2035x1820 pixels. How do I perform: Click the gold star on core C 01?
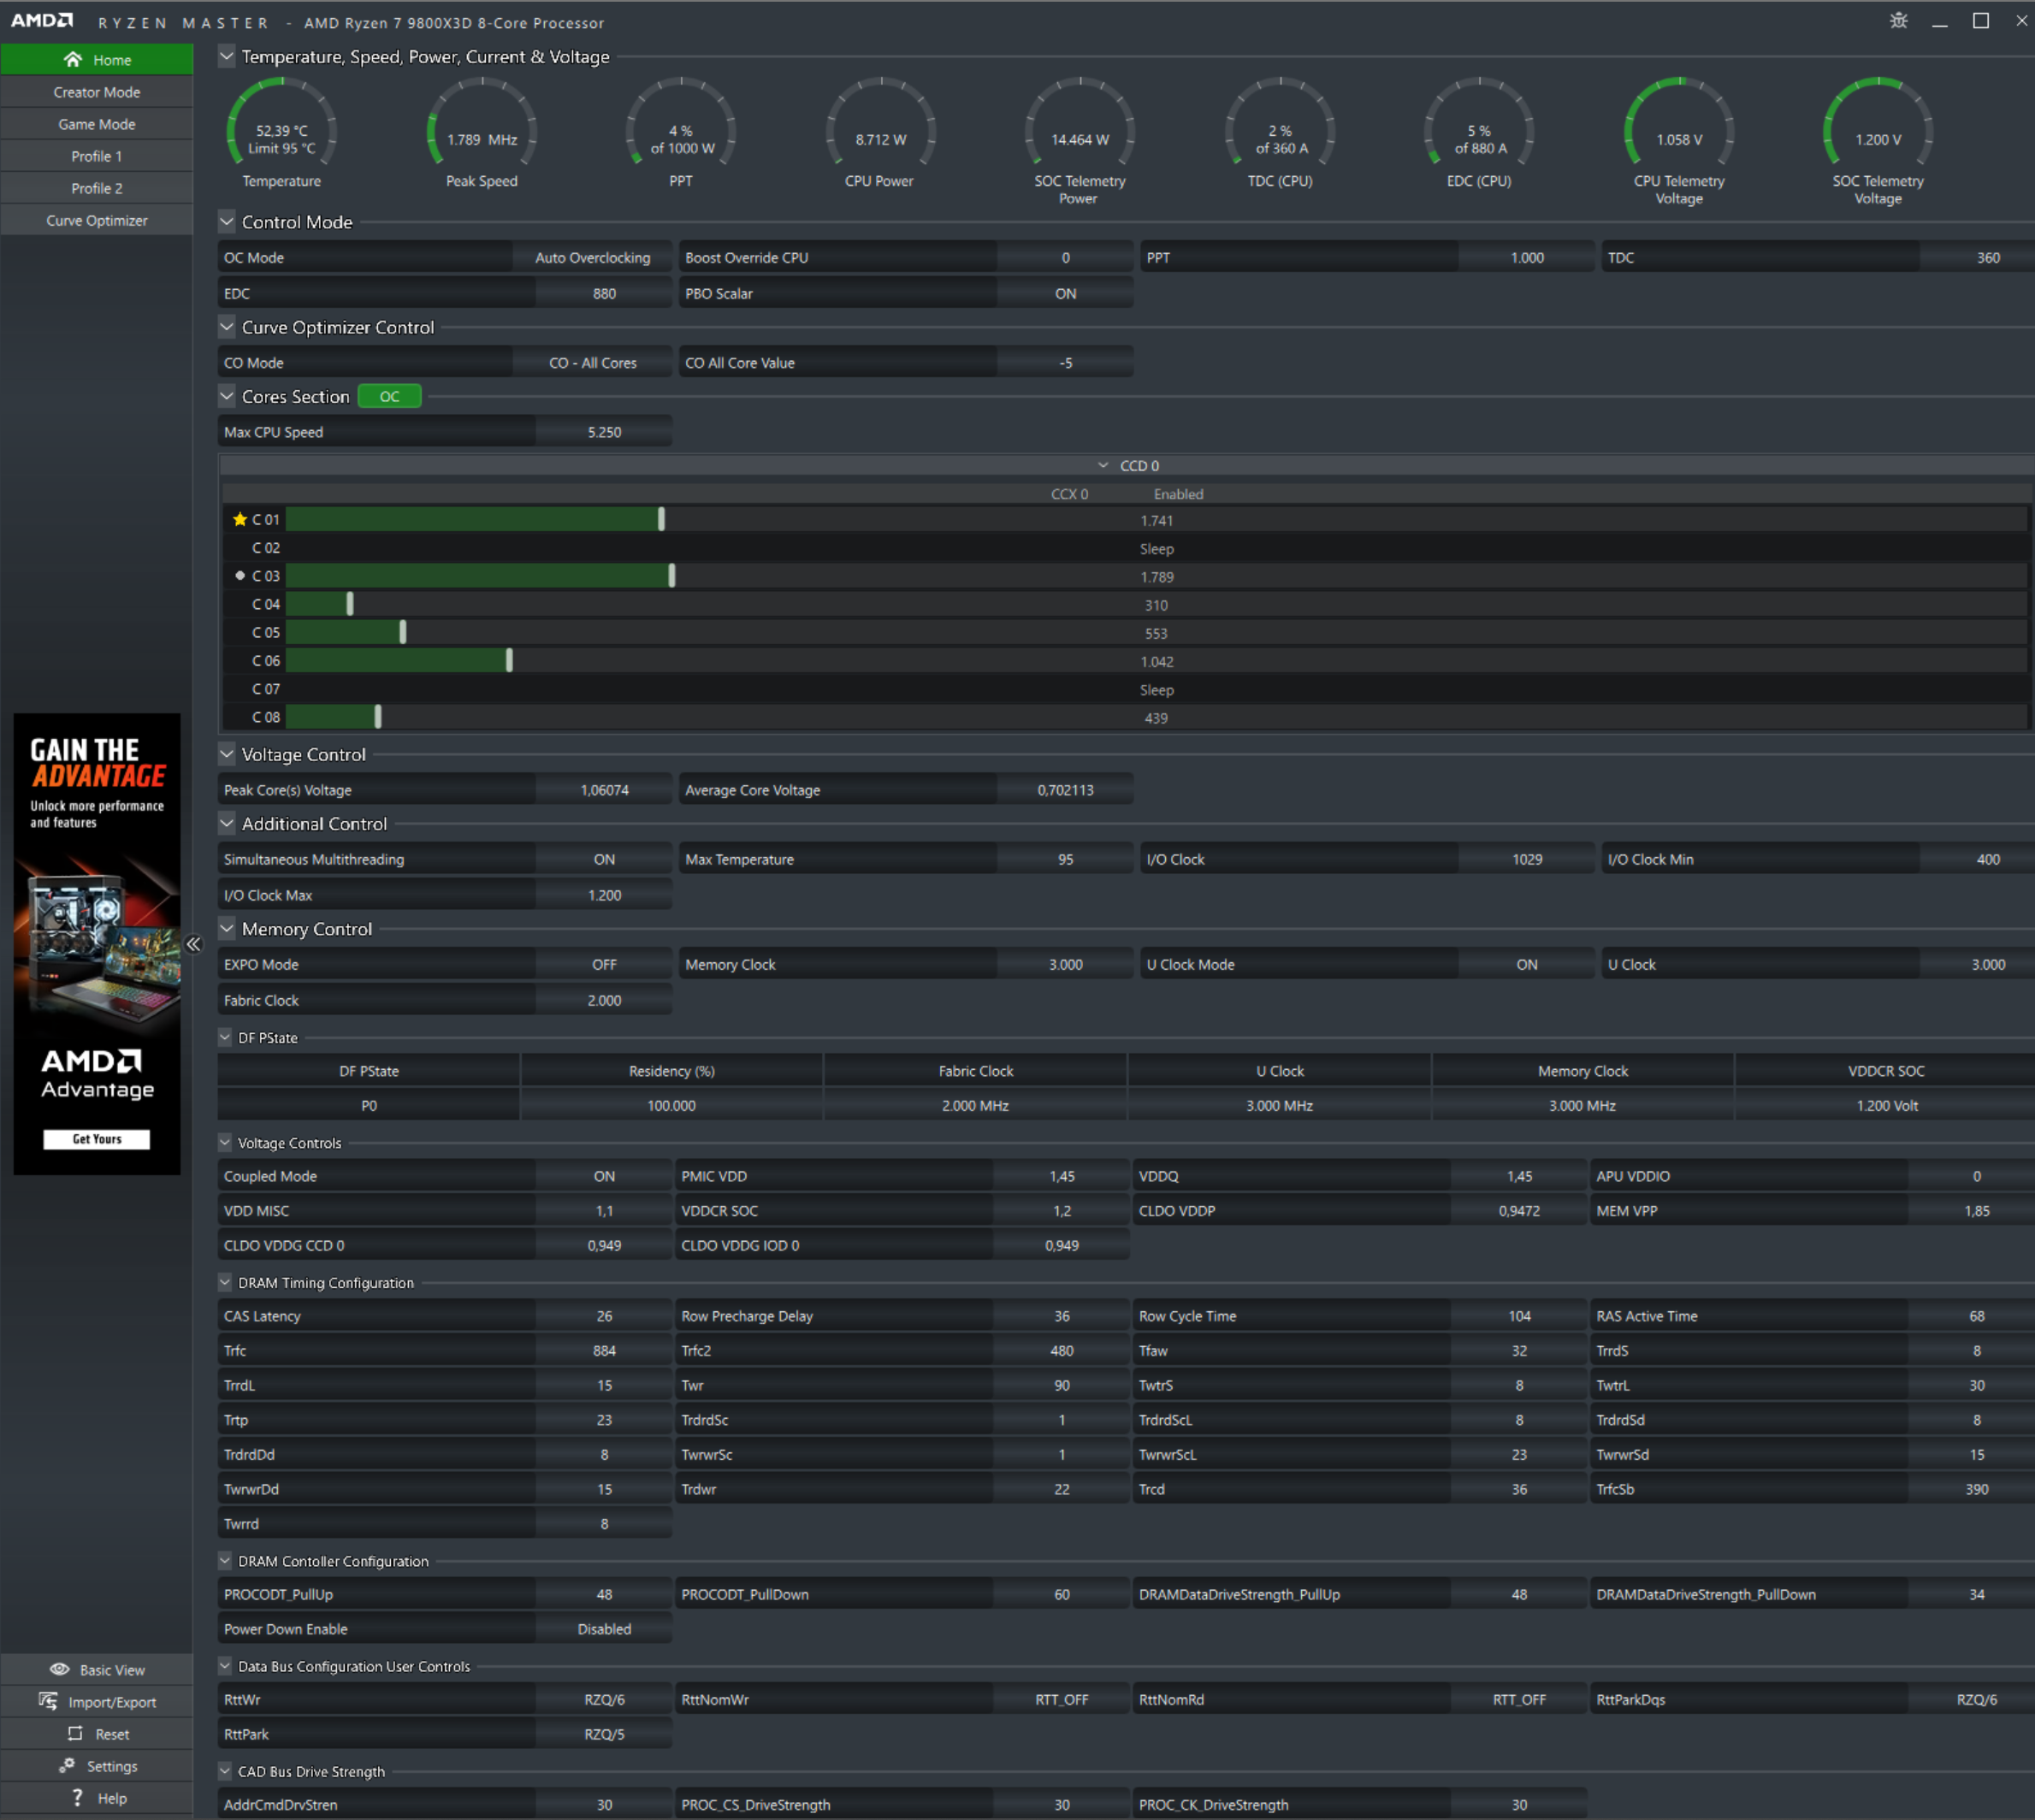(x=240, y=520)
